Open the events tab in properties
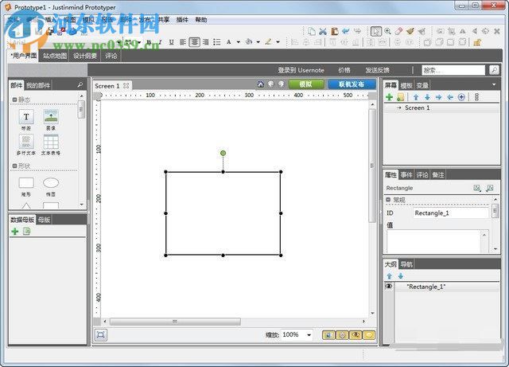Screen dimensions: 509x367 (x=406, y=175)
